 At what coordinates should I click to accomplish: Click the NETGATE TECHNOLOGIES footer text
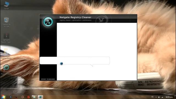(x=48, y=79)
